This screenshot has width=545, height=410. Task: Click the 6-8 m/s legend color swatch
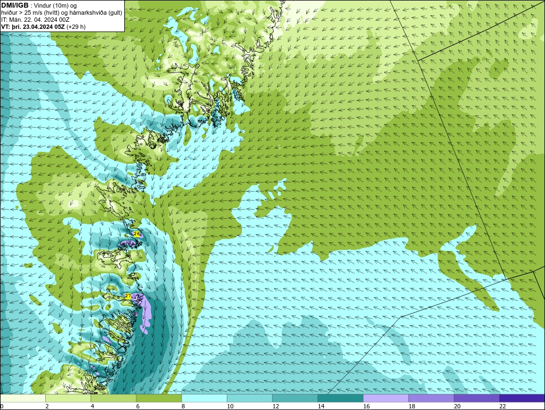tap(159, 398)
